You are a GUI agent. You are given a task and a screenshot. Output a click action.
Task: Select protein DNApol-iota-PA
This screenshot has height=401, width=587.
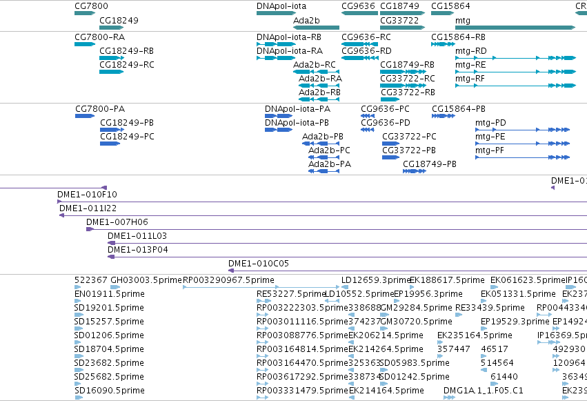coord(279,116)
